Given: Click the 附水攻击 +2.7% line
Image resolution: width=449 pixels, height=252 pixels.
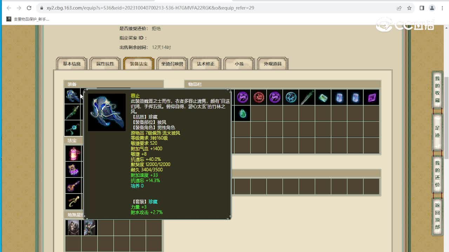Looking at the screenshot, I should pos(147,212).
